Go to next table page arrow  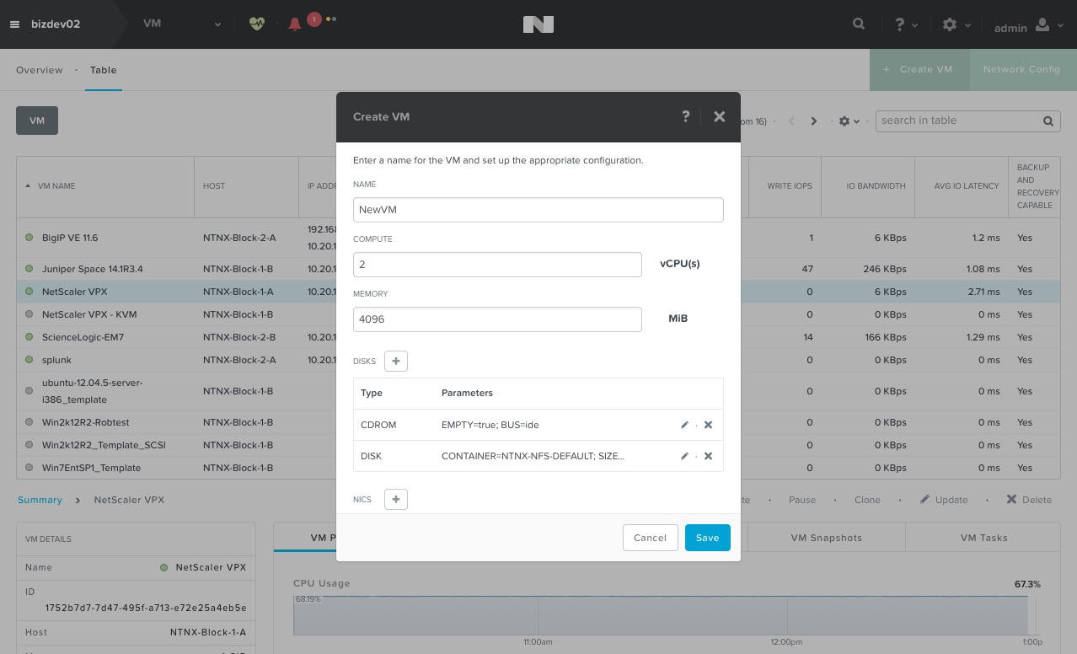click(813, 121)
